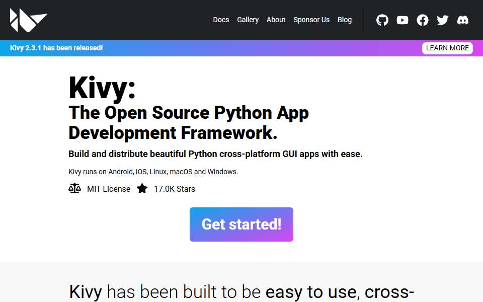Open the Facebook icon link
The width and height of the screenshot is (483, 302).
(422, 20)
